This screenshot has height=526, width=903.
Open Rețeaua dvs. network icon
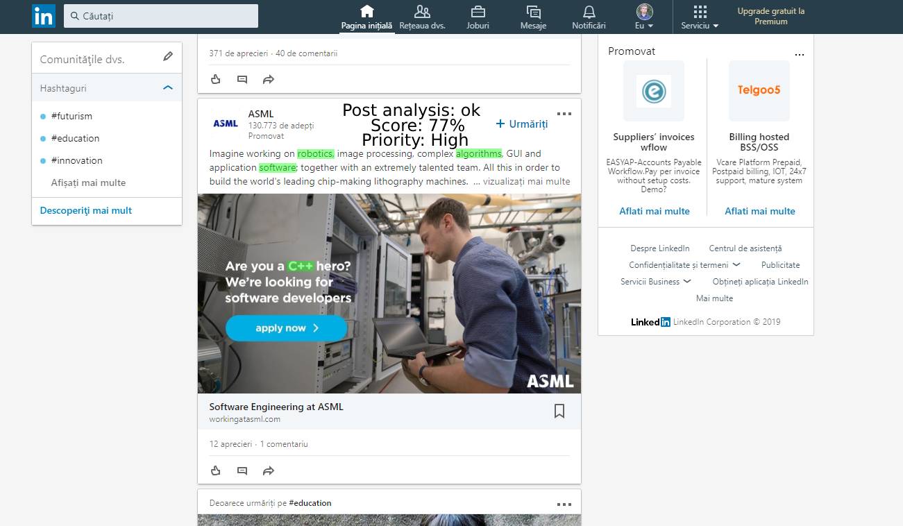pyautogui.click(x=422, y=11)
